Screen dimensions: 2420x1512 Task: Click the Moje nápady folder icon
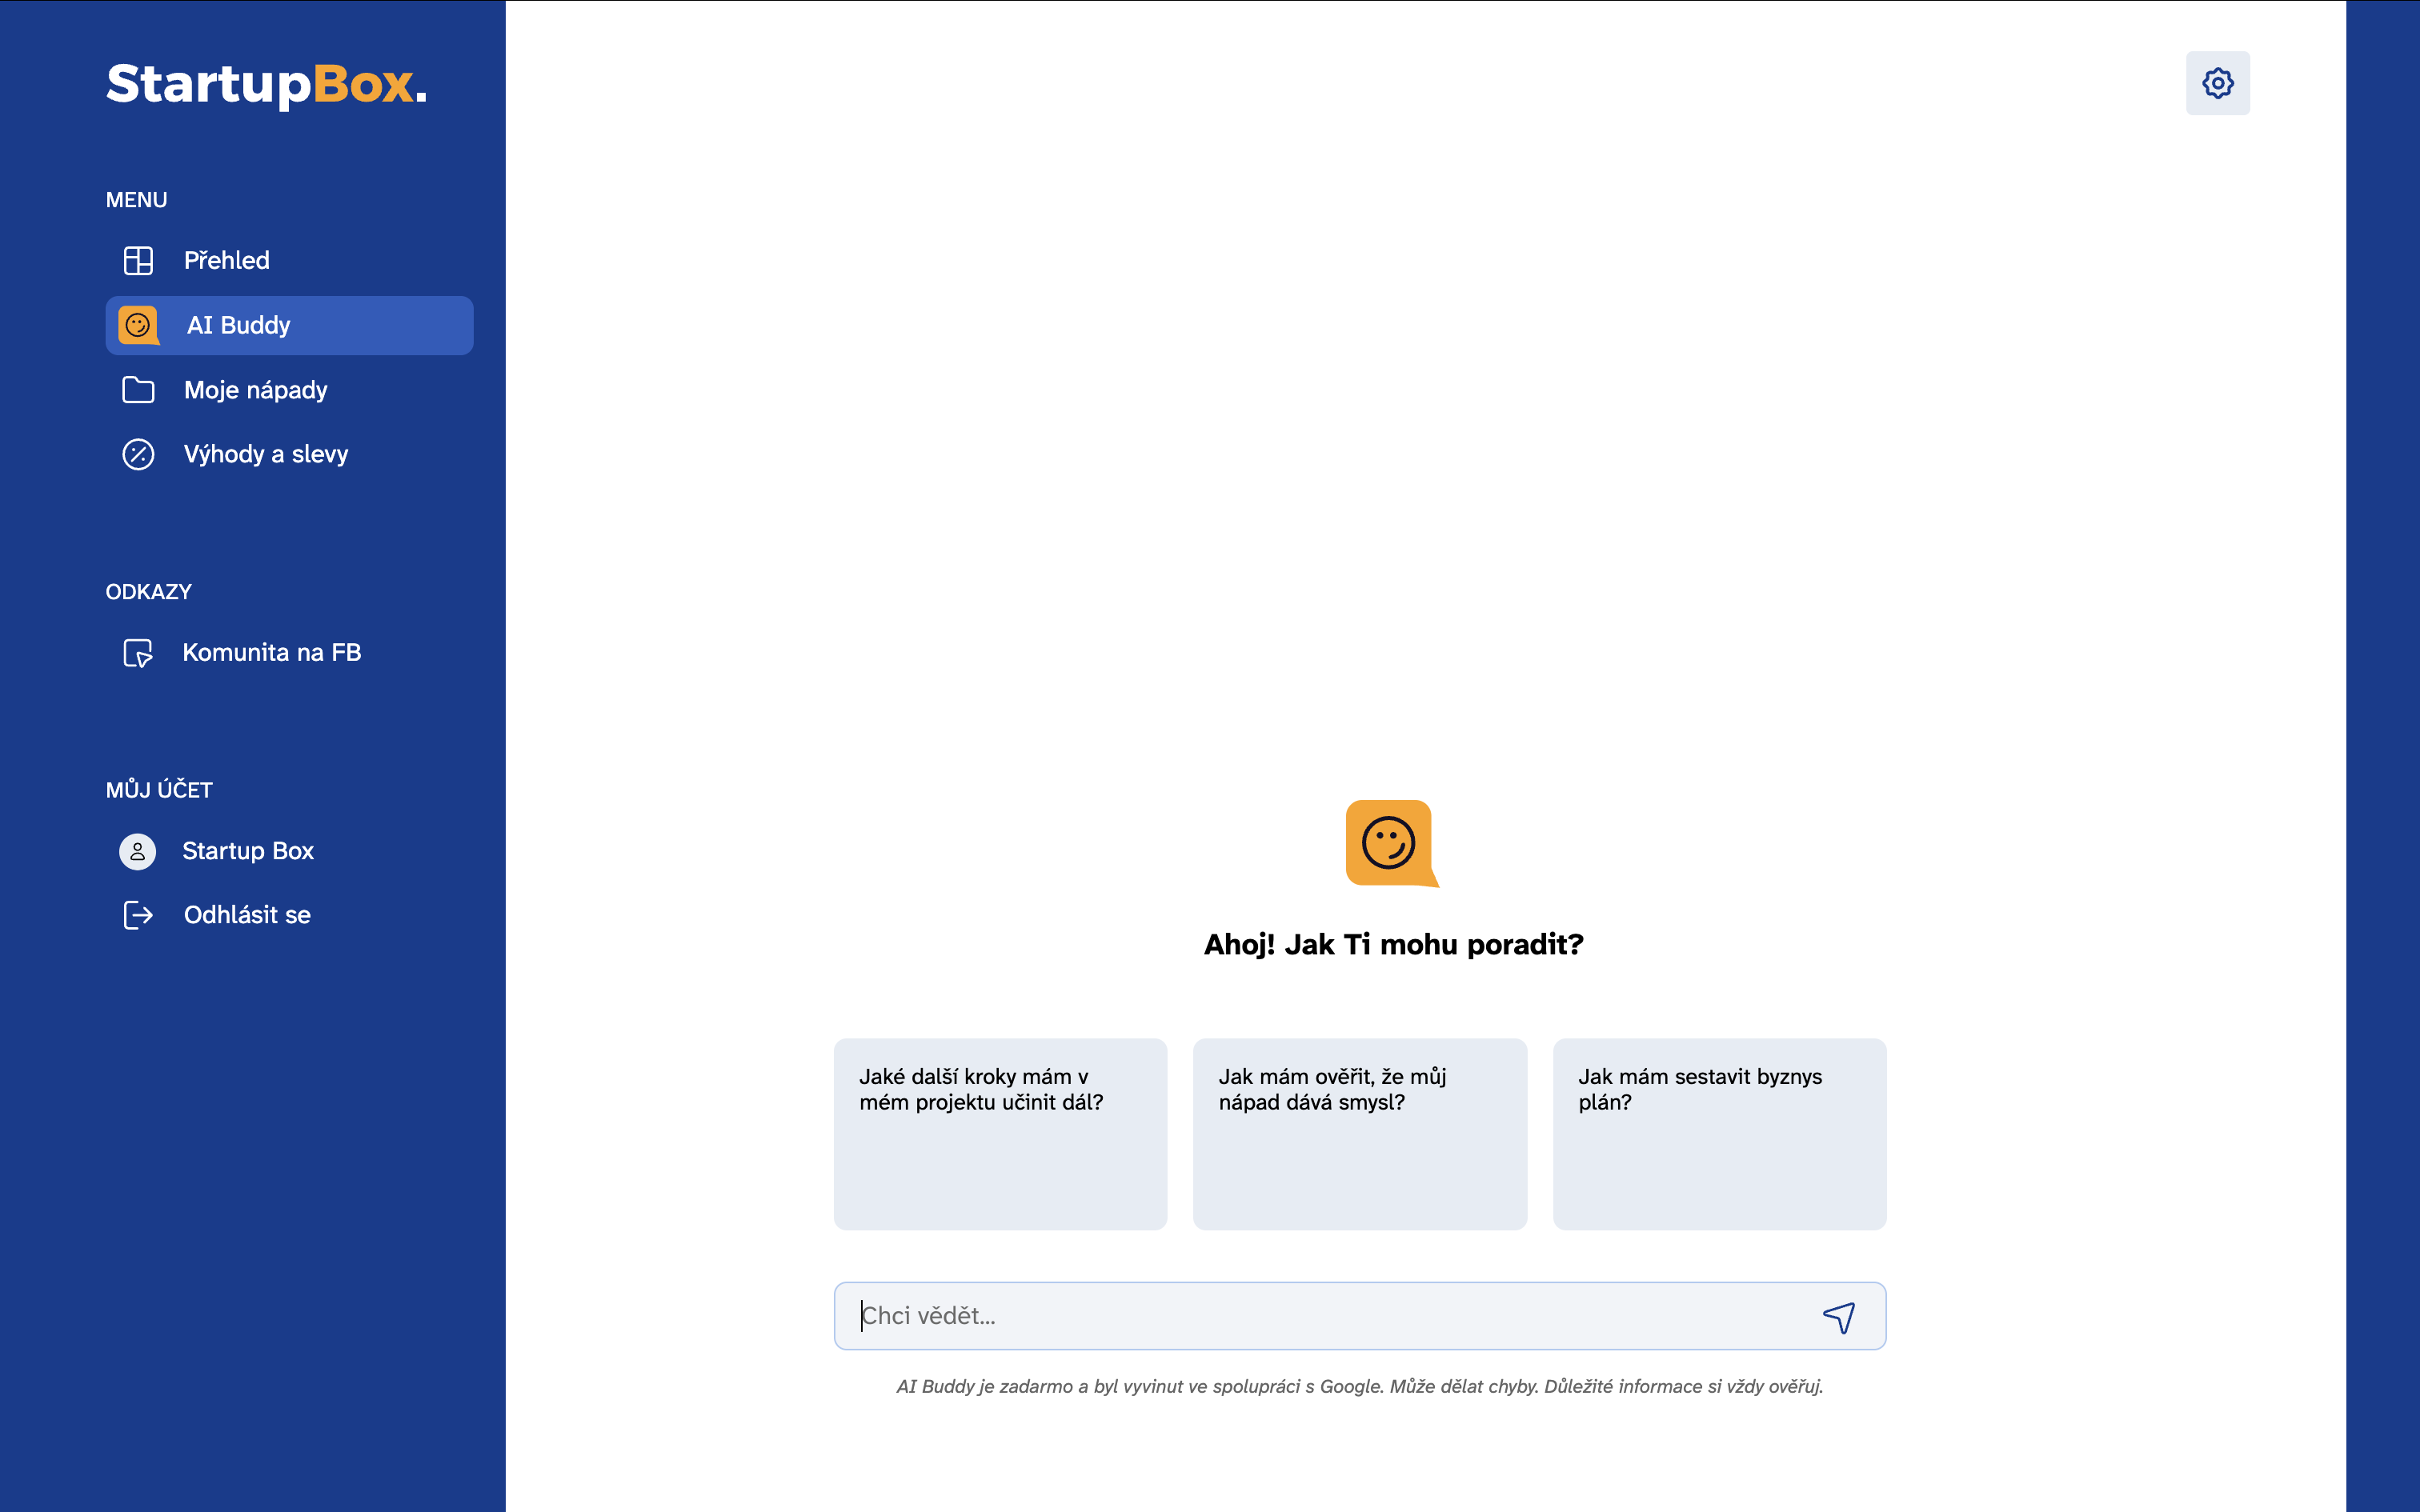point(138,390)
